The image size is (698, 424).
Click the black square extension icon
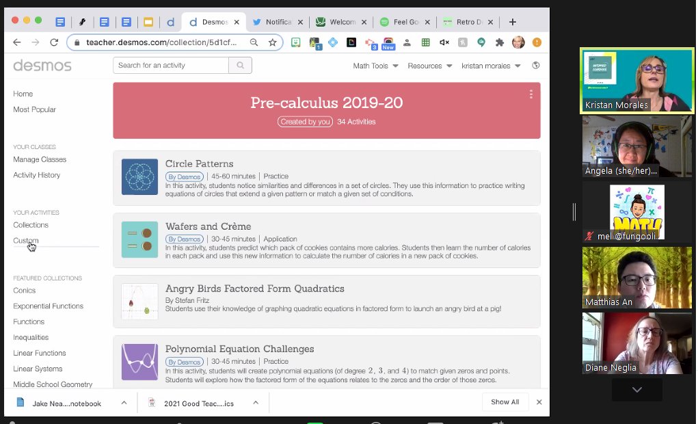(351, 42)
